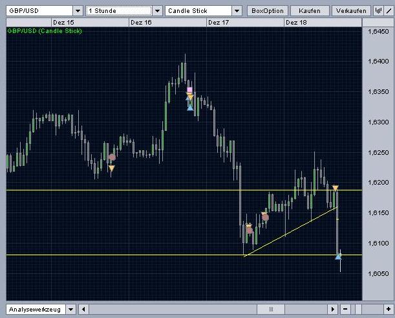Click the 1,6050 price axis label

[378, 273]
